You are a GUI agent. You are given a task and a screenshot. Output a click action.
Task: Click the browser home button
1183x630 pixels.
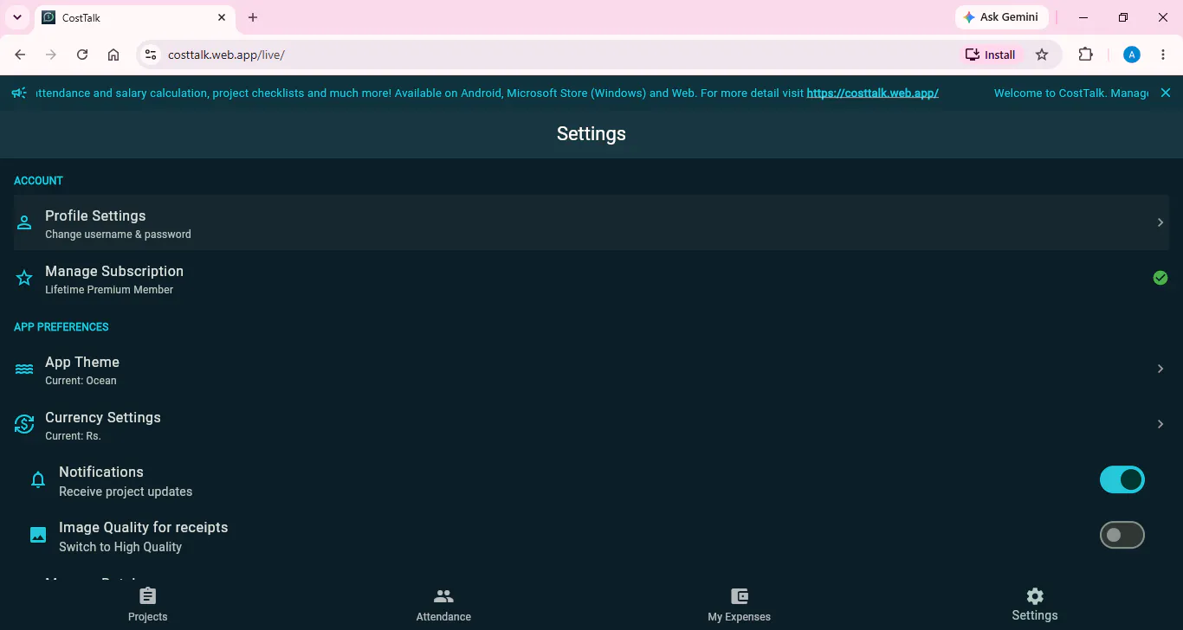(113, 55)
